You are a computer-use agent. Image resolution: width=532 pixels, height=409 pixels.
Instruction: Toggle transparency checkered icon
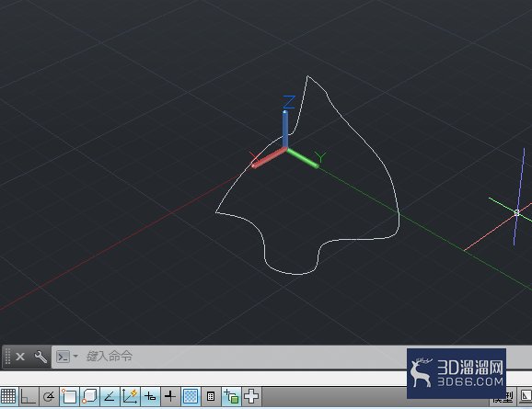[191, 396]
